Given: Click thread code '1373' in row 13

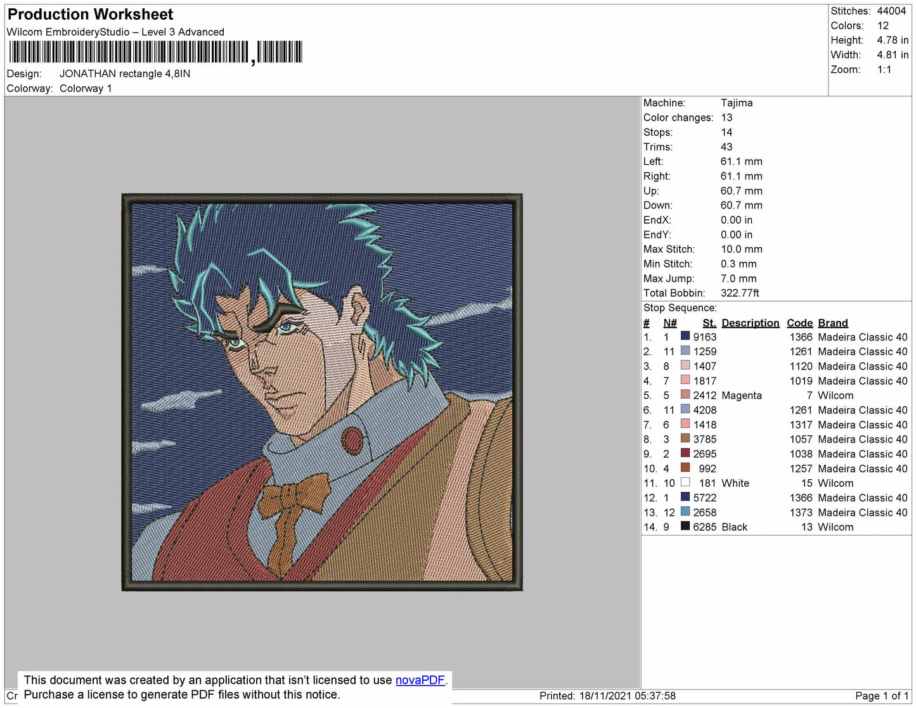Looking at the screenshot, I should coord(801,512).
